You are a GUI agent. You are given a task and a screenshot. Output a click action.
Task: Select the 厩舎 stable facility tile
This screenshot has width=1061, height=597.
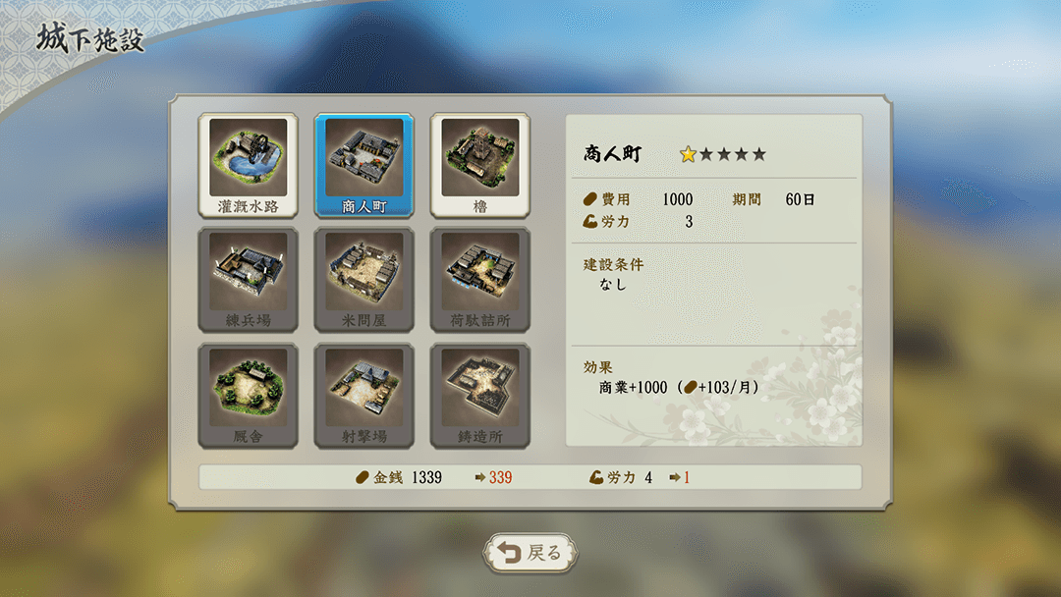click(x=248, y=396)
